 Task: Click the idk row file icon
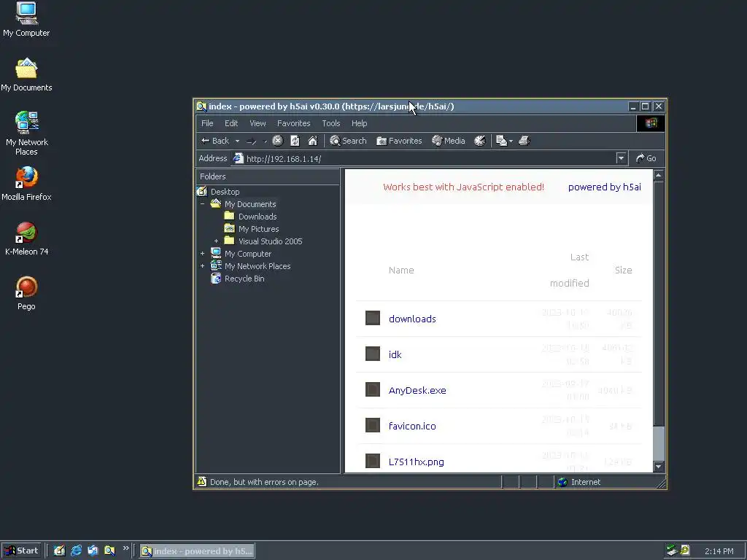coord(373,354)
